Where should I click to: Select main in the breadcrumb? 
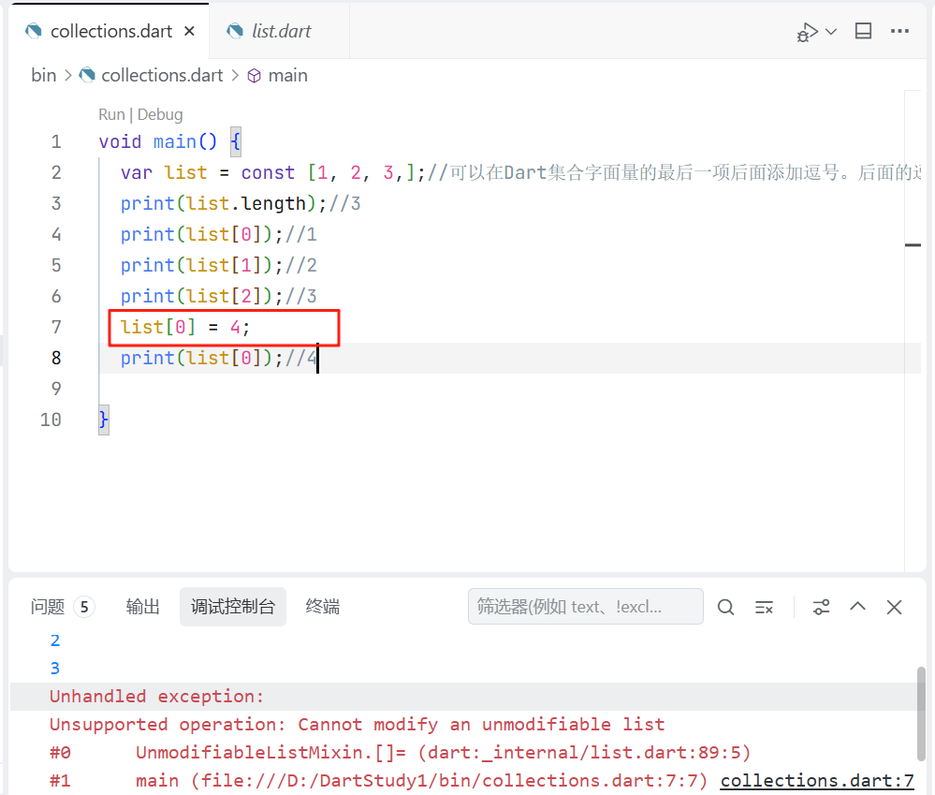pyautogui.click(x=287, y=75)
